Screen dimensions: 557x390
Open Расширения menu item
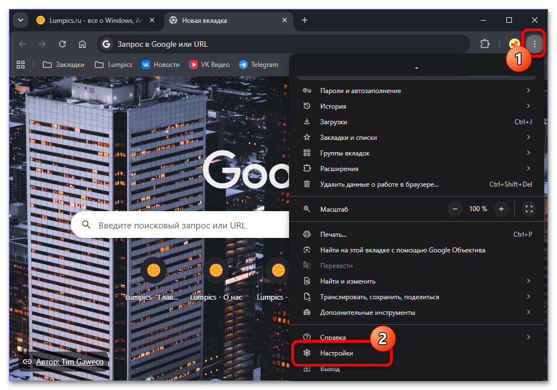pos(417,169)
